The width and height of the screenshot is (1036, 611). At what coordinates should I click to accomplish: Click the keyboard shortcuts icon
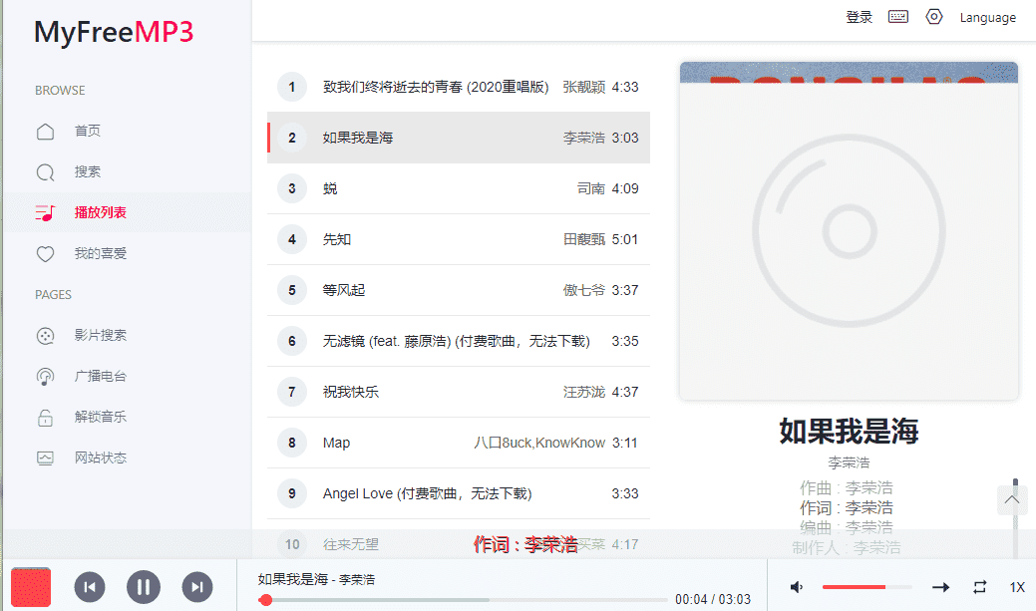(898, 17)
